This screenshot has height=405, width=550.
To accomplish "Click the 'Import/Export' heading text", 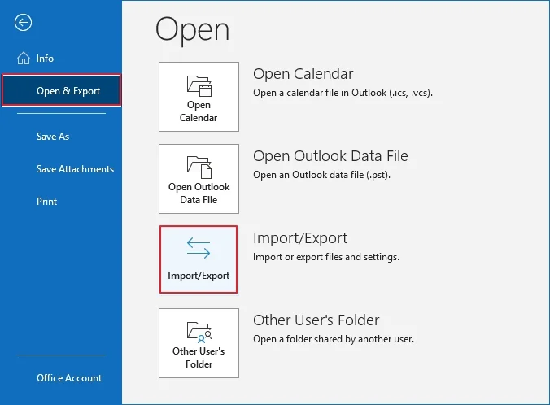I will [x=300, y=238].
